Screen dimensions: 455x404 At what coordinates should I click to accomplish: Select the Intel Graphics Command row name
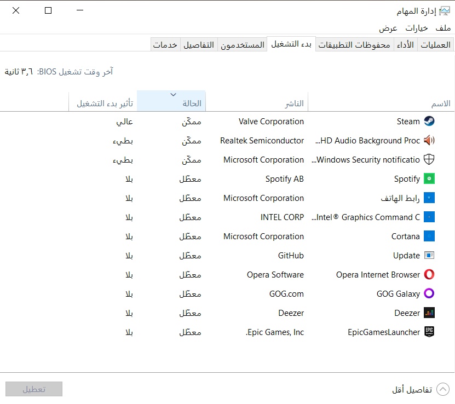coord(366,217)
